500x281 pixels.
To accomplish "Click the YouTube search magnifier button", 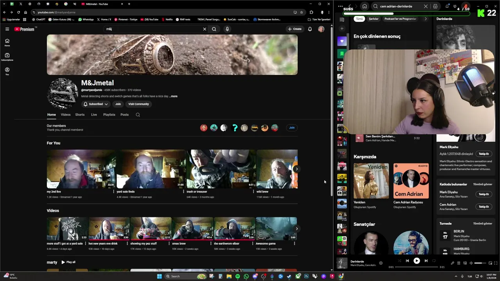I will click(x=214, y=29).
